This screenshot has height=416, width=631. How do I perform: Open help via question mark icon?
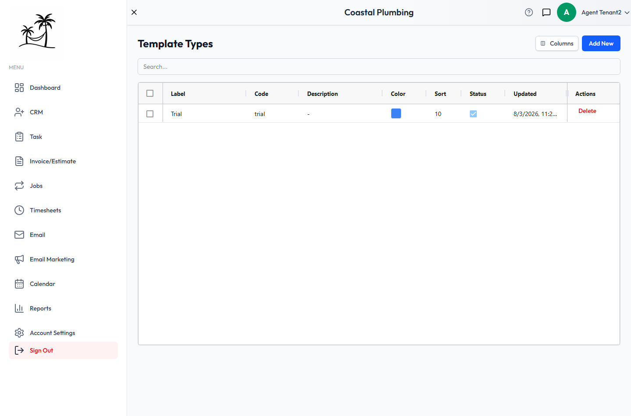click(529, 12)
